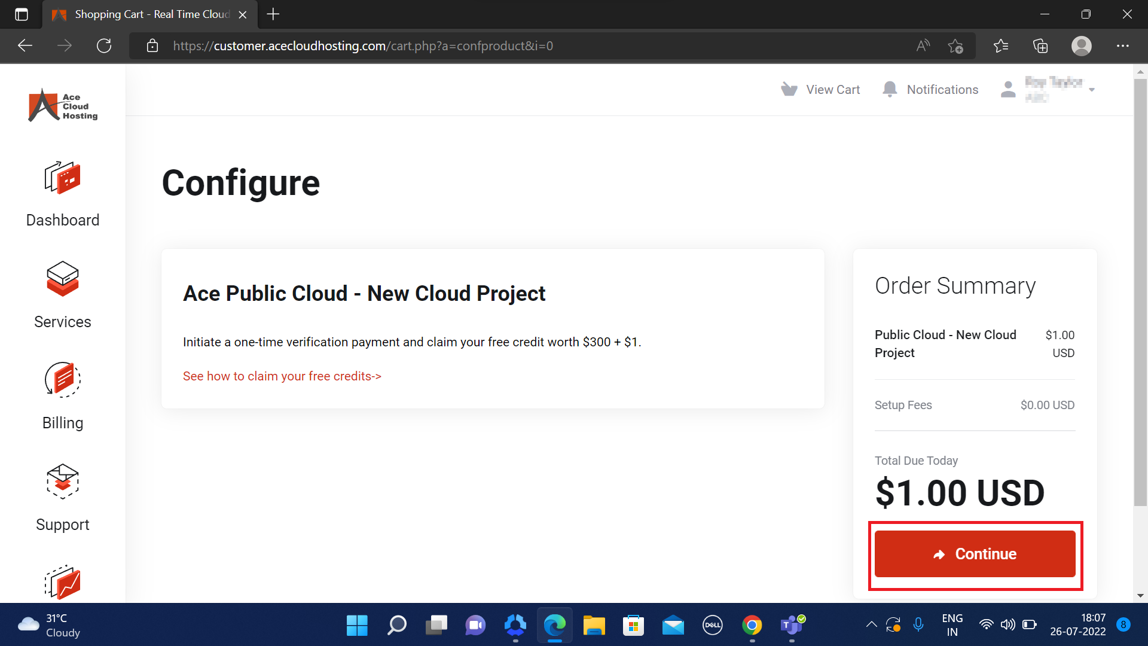Click the browser profile icon

tap(1081, 45)
